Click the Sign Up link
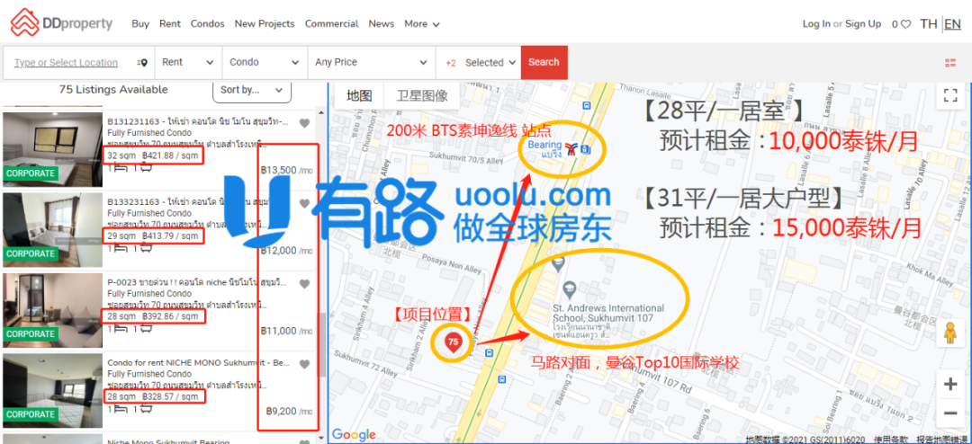 pos(863,24)
